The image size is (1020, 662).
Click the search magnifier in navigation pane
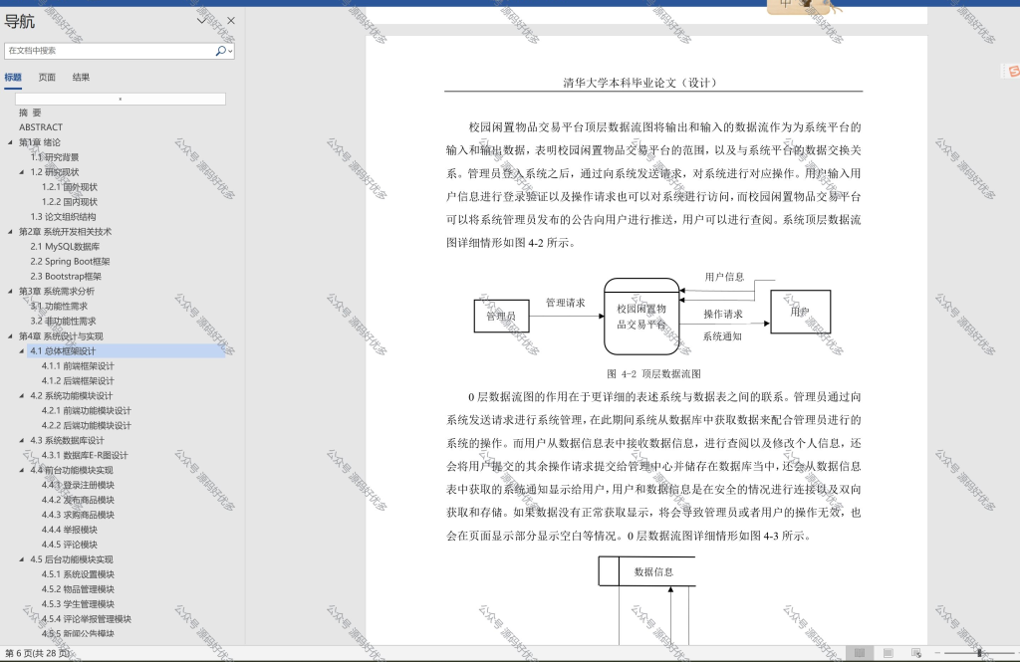[220, 51]
